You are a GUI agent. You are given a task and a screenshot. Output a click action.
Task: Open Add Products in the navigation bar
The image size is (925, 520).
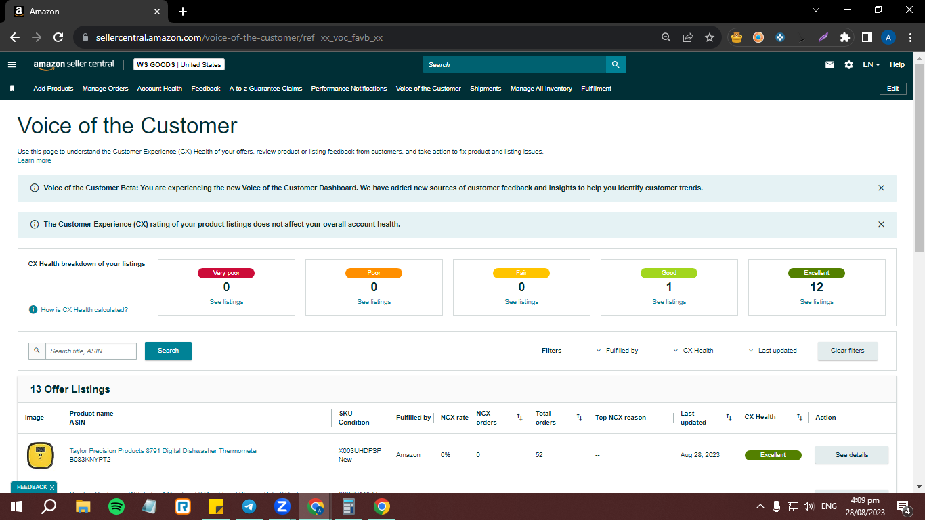[53, 89]
